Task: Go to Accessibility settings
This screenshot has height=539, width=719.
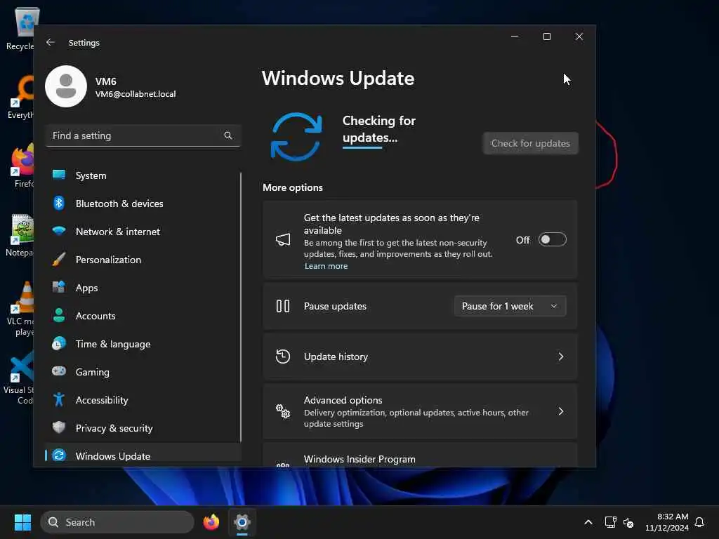Action: pyautogui.click(x=143, y=399)
